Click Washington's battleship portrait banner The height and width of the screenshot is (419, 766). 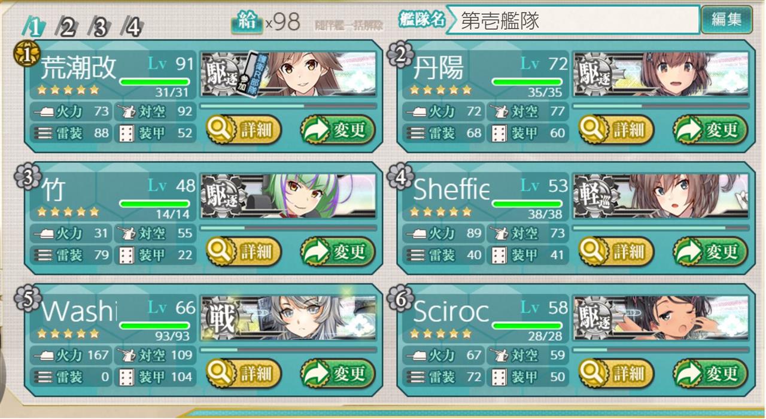pyautogui.click(x=288, y=316)
